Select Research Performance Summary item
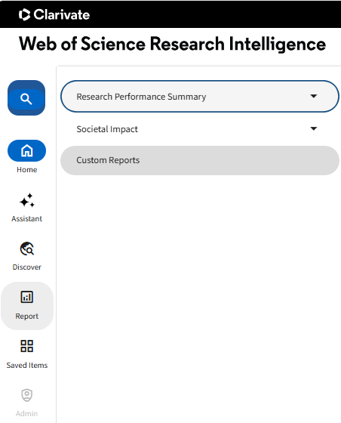Image resolution: width=341 pixels, height=423 pixels. 200,97
